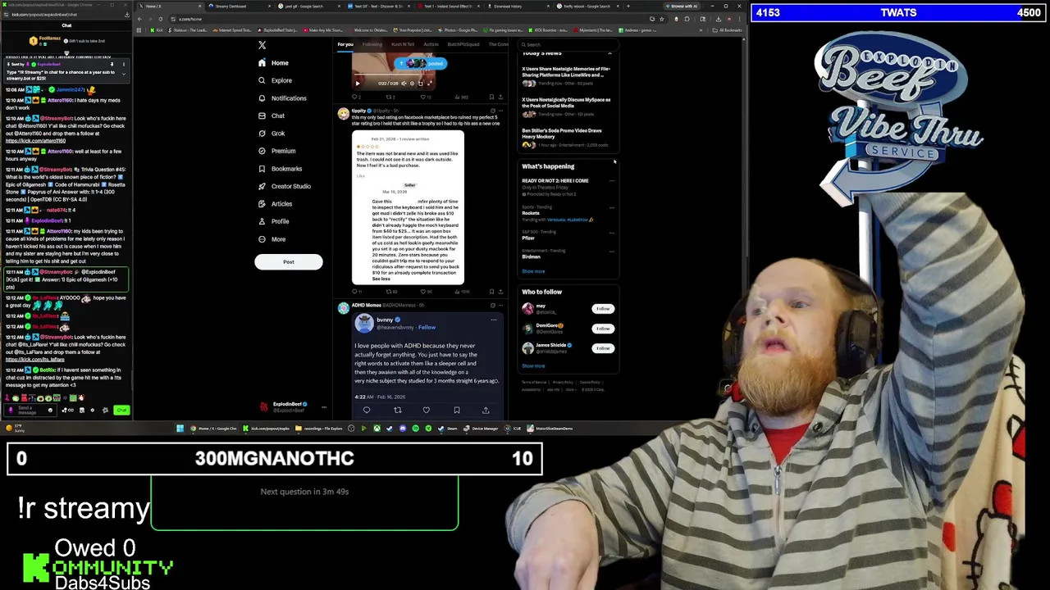This screenshot has width=1050, height=590.
Task: Share the Facebook marketplace review post
Action: (501, 291)
